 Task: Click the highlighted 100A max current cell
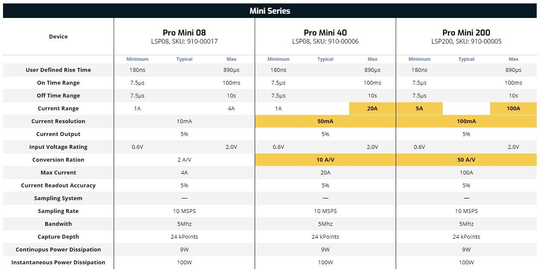coord(513,108)
